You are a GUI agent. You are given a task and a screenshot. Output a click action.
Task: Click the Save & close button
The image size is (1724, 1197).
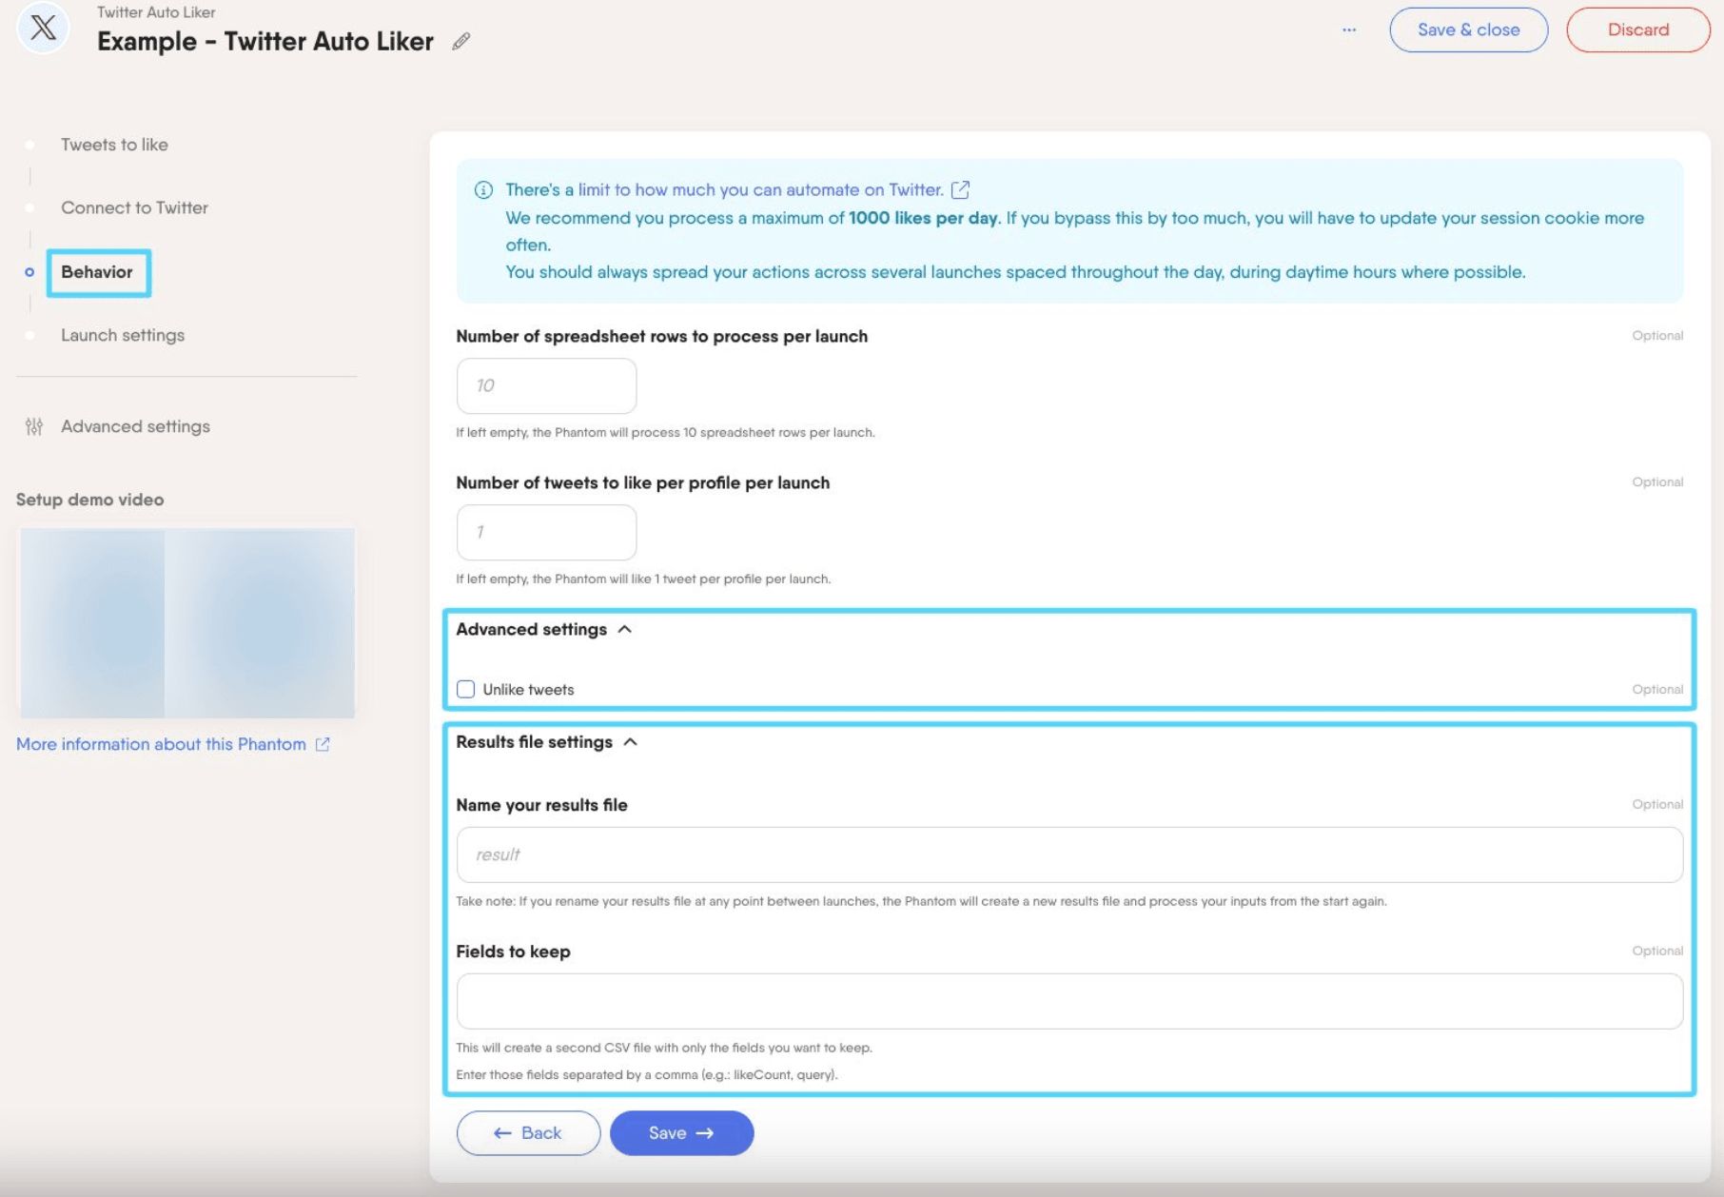click(1468, 29)
